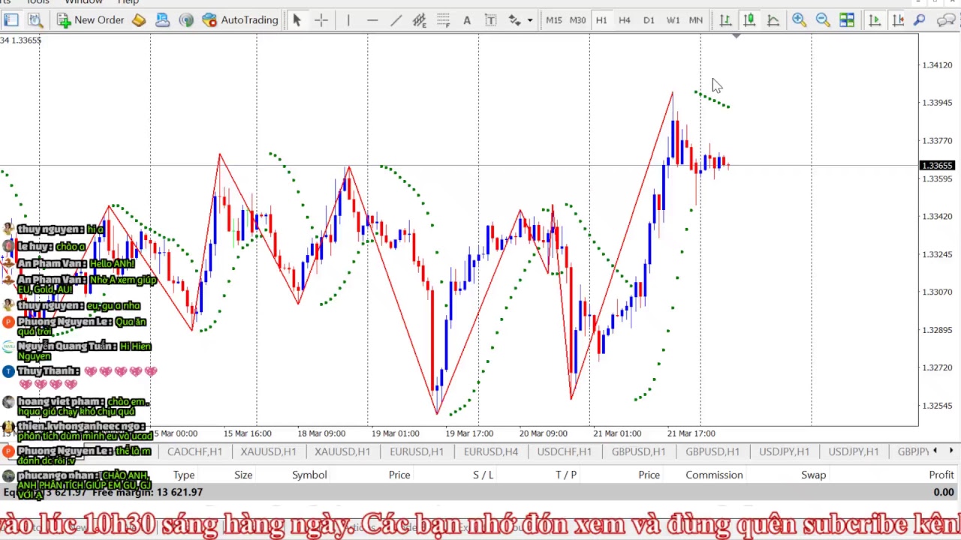
Task: Switch to EURUSD,H1 chart tab
Action: [x=417, y=451]
